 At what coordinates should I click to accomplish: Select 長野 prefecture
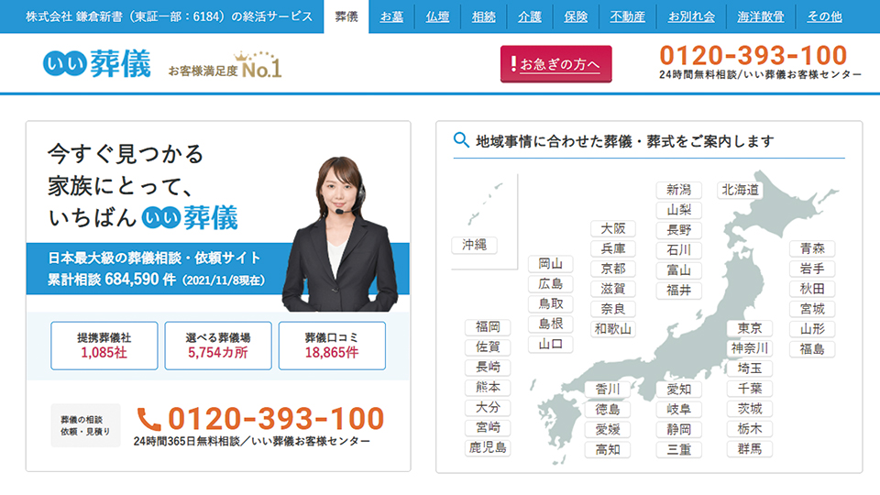(678, 230)
